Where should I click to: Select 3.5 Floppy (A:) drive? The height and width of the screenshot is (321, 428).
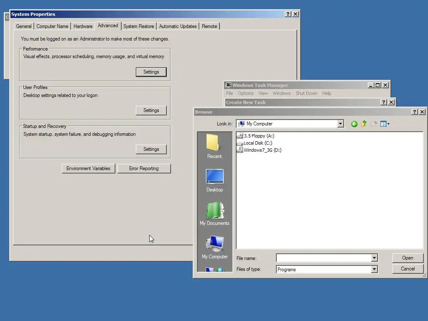tap(255, 136)
